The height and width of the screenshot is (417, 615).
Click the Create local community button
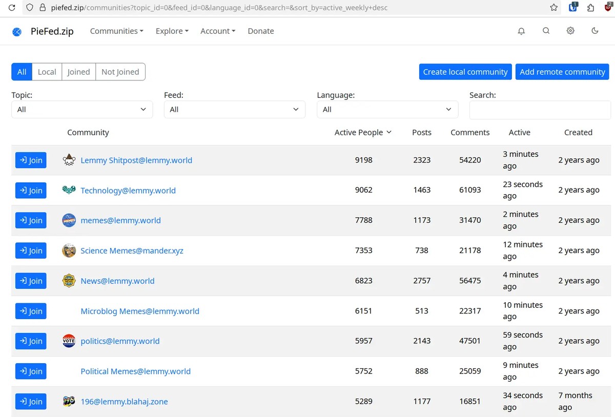(x=465, y=72)
